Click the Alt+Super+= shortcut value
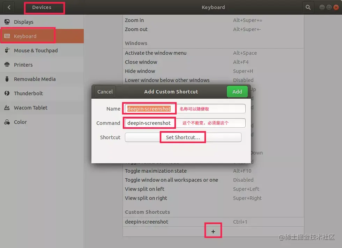 pos(247,20)
